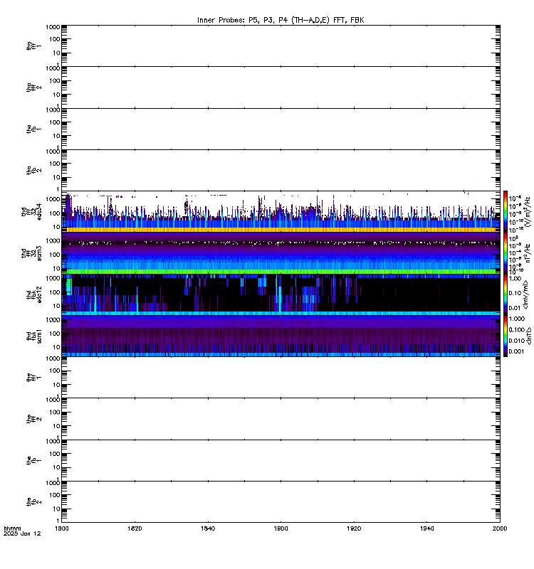
Task: Click the edc12 filter bank spectrogram panel
Action: coord(281,294)
